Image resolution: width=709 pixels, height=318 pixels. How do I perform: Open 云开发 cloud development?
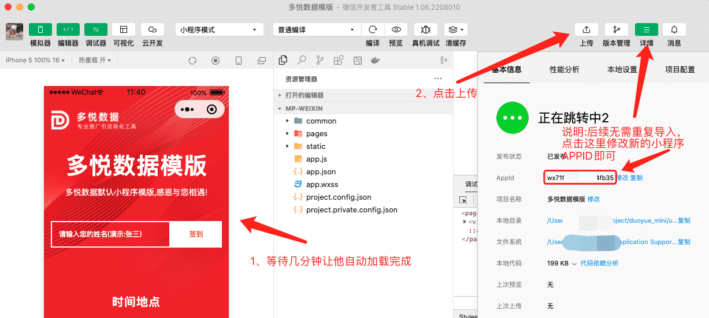tap(153, 29)
